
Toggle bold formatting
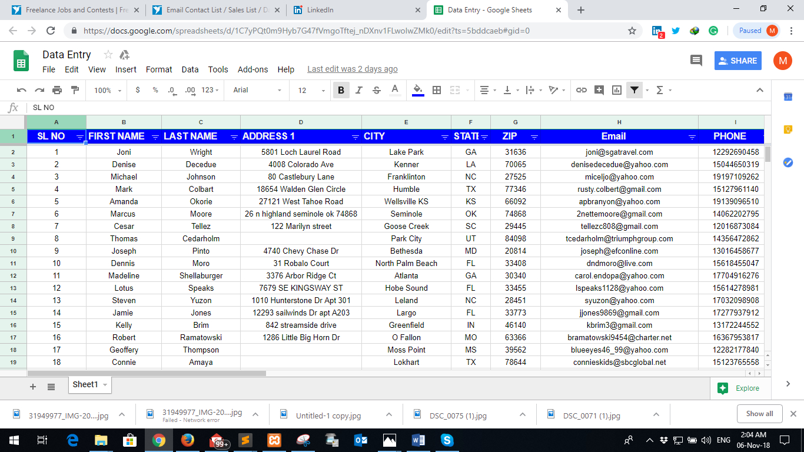(x=341, y=90)
